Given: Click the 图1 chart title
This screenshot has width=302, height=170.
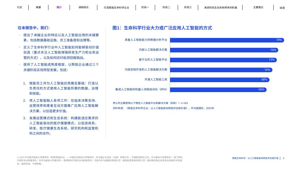Looking at the screenshot, I should (x=162, y=28).
